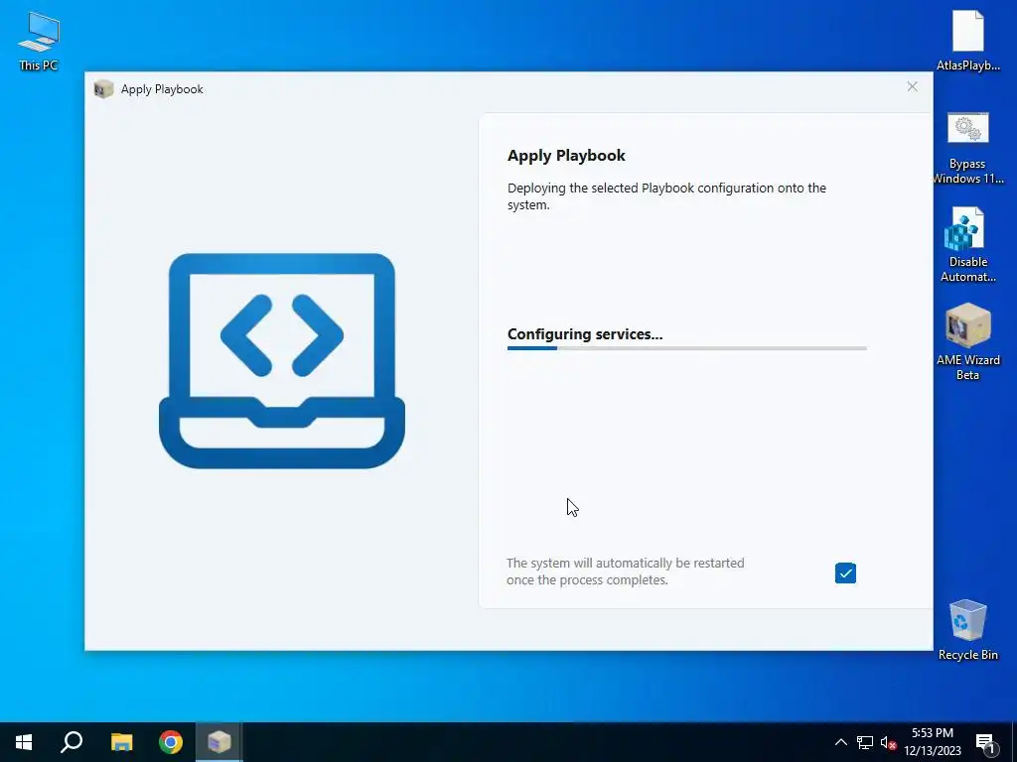Open the notification center icon
The image size is (1017, 762).
point(986,743)
